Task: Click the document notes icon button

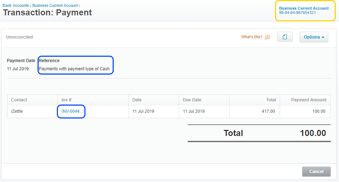Action: (285, 37)
